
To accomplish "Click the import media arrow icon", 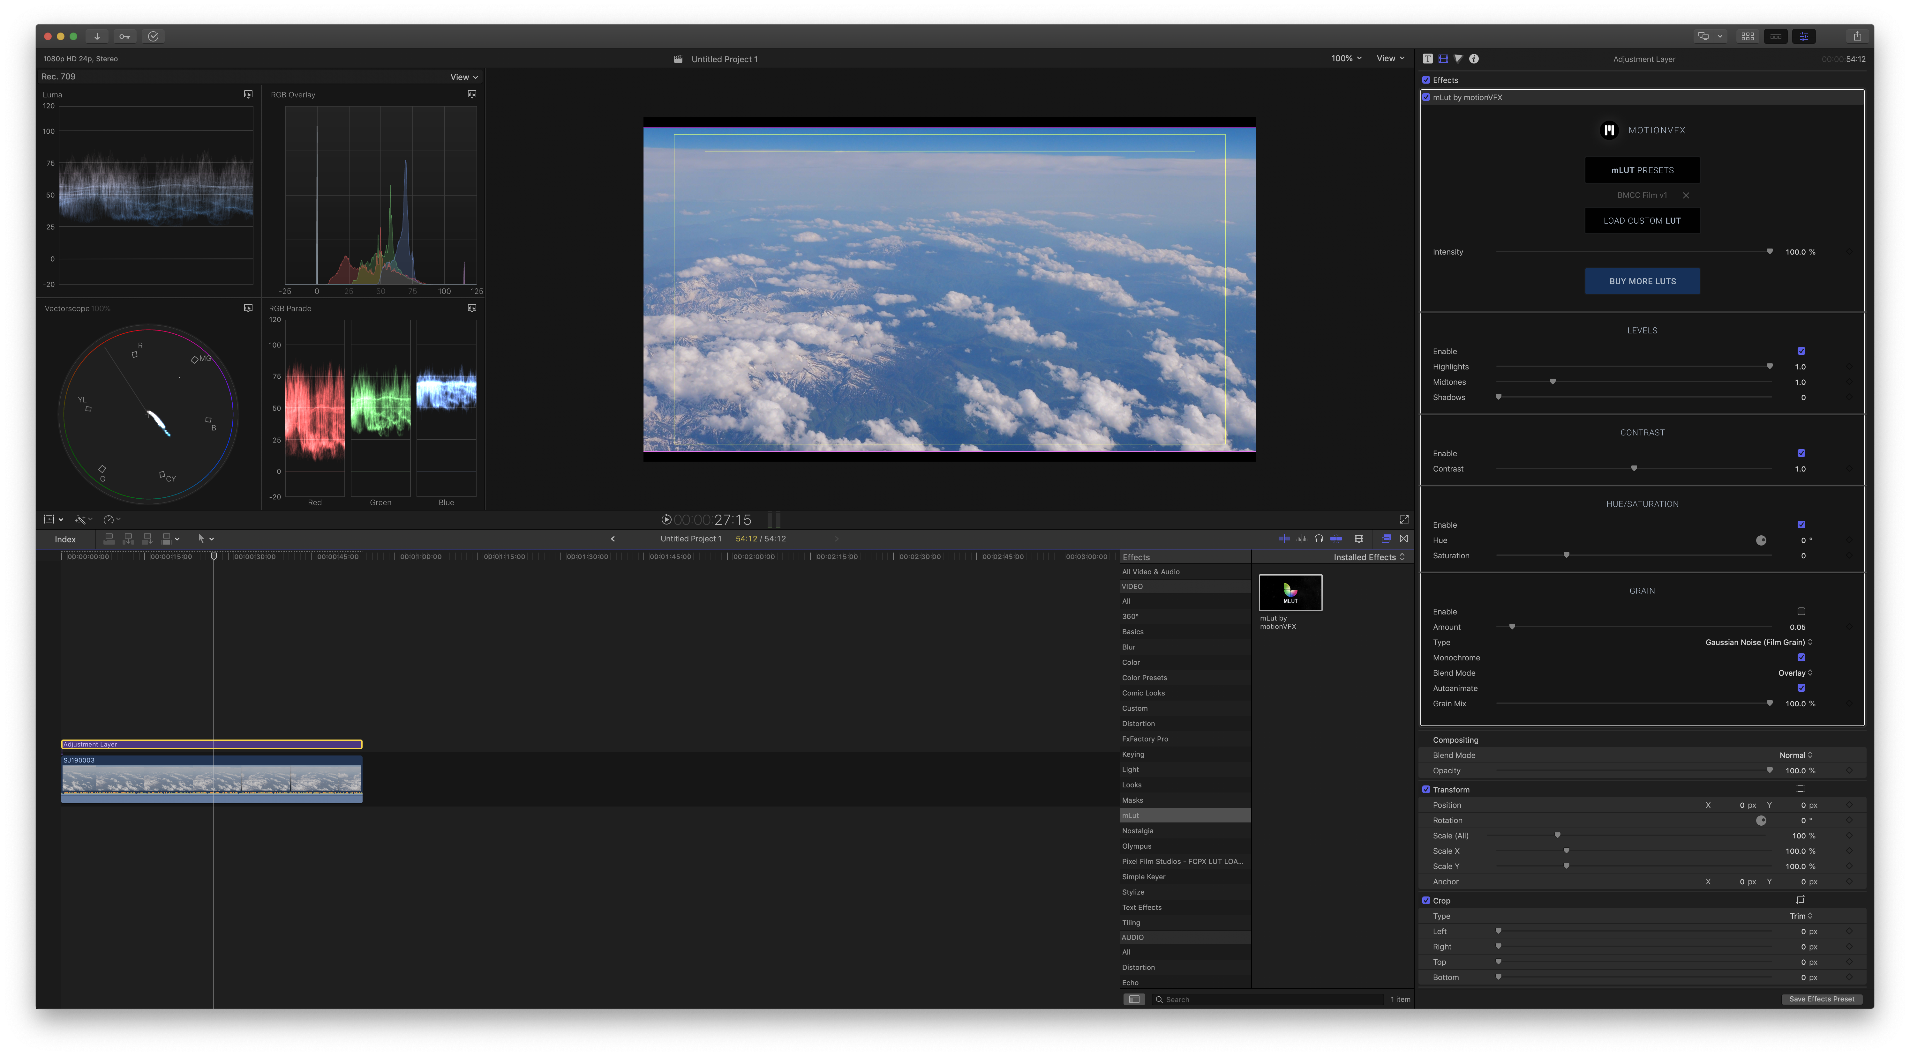I will point(97,36).
